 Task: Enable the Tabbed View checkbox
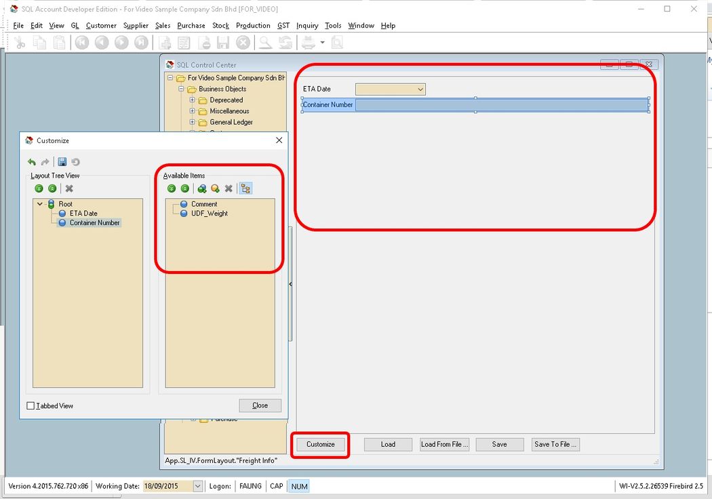[31, 406]
